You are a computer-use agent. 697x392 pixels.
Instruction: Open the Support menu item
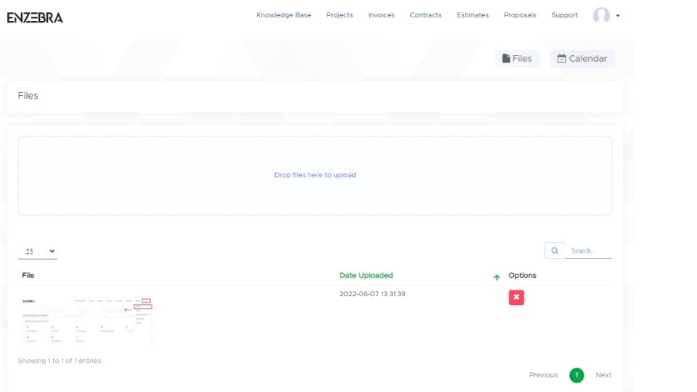(x=564, y=15)
